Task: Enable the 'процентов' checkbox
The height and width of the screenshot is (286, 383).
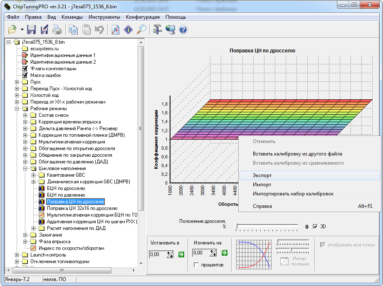Action: click(196, 265)
